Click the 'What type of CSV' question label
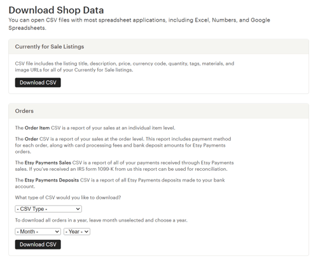Screen dimensions: 318x259 click(x=68, y=197)
